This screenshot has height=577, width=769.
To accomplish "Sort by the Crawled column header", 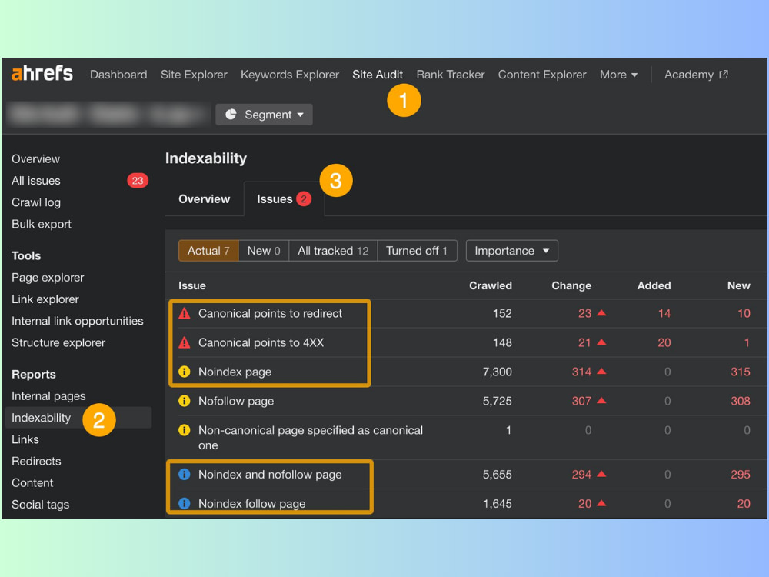I will click(491, 285).
